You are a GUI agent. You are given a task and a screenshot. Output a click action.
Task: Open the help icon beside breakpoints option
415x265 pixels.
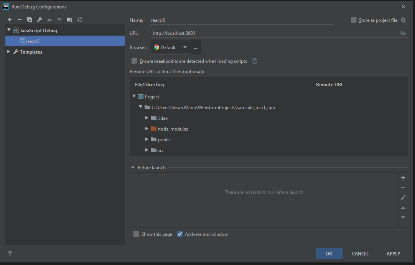[x=254, y=61]
